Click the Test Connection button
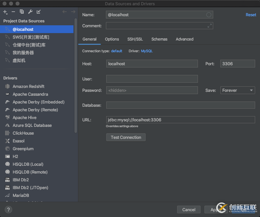260x217 pixels. coord(126,138)
